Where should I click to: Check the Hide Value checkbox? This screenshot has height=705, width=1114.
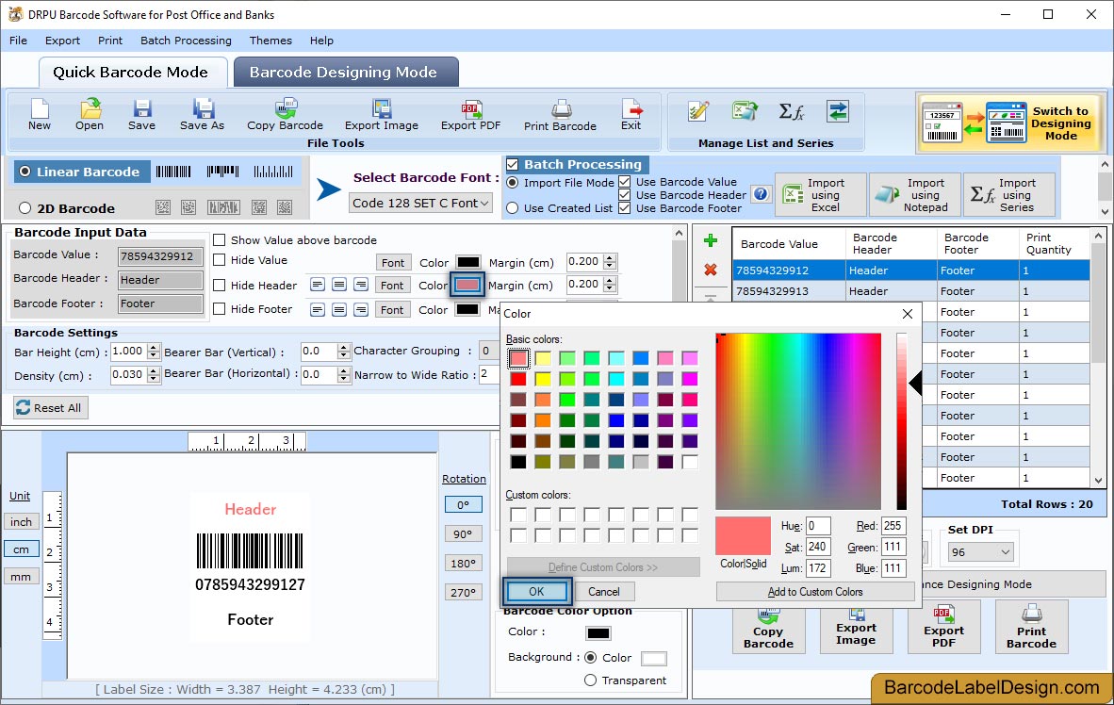pos(220,260)
